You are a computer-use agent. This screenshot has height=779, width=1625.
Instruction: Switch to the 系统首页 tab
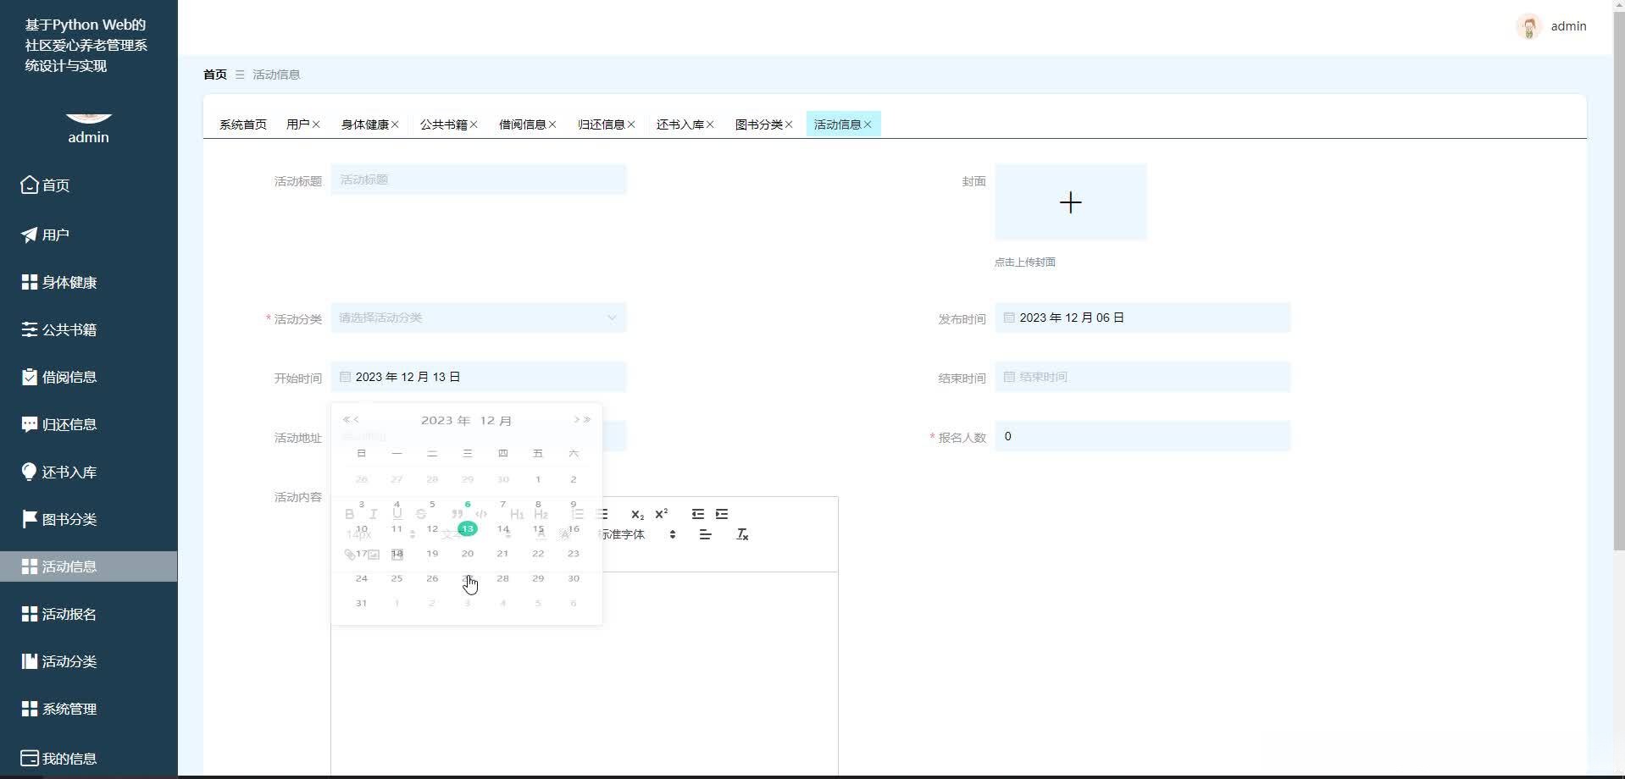click(241, 124)
